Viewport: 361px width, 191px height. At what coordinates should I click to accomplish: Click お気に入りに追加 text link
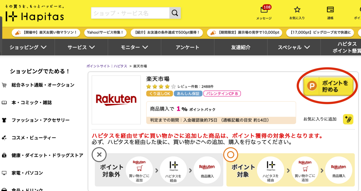pyautogui.click(x=320, y=119)
